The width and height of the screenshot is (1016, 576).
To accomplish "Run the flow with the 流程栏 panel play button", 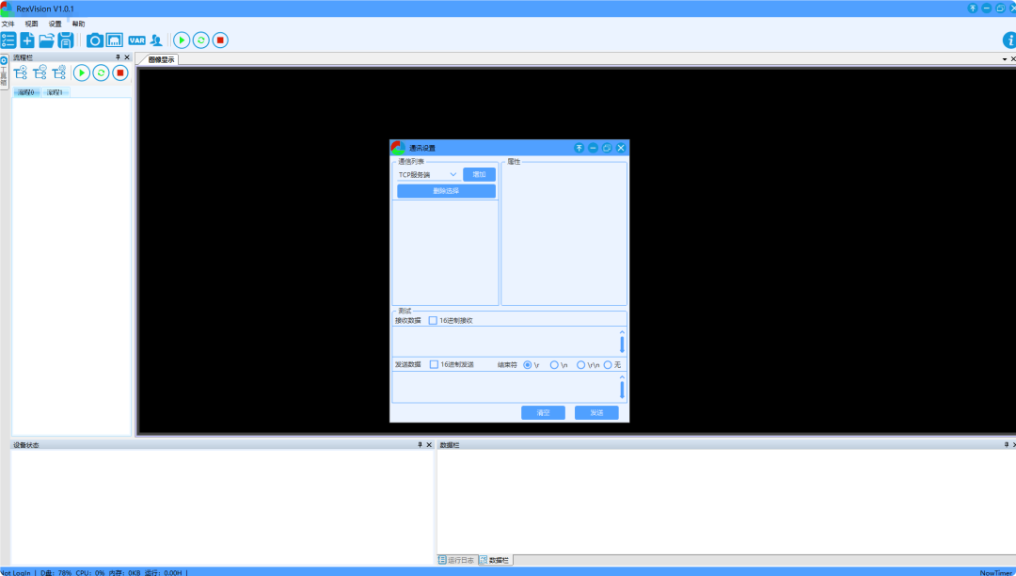I will coord(82,72).
